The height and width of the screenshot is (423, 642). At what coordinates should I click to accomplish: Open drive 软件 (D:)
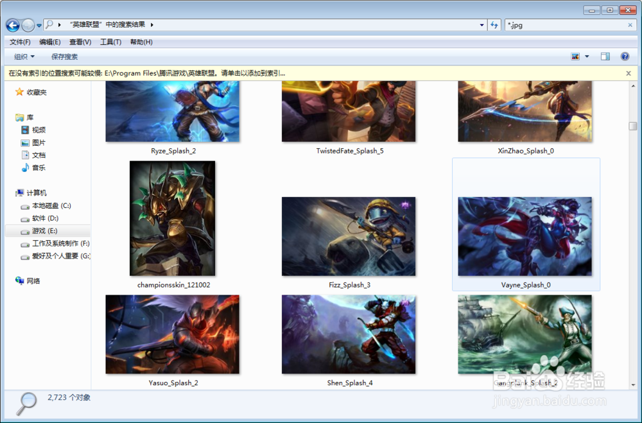[40, 218]
